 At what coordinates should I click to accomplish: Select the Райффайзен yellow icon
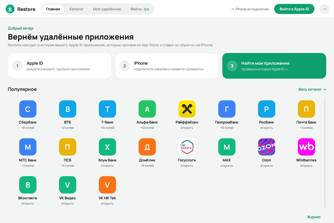[x=187, y=109]
